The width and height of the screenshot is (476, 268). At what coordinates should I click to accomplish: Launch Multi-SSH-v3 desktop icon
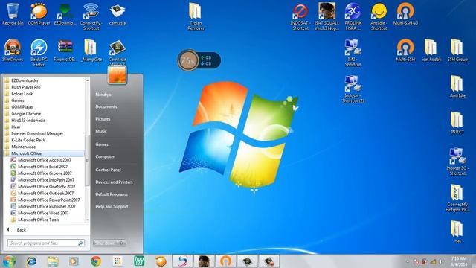click(x=405, y=14)
